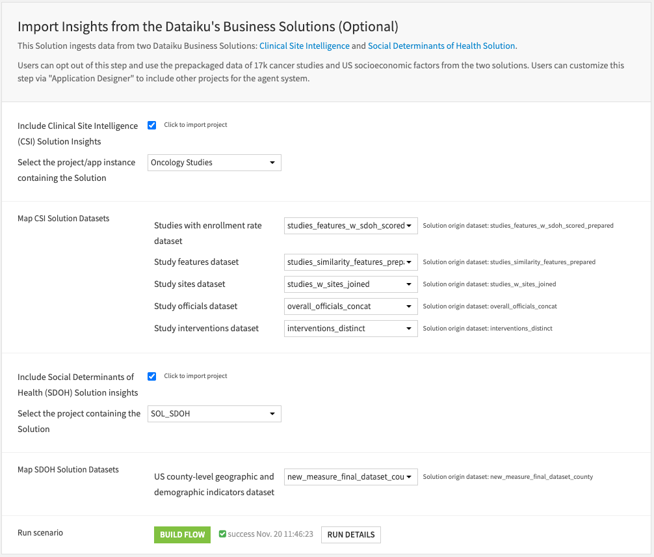Toggle the Include SDOH Solution insights checkbox
The width and height of the screenshot is (654, 557).
pos(152,376)
